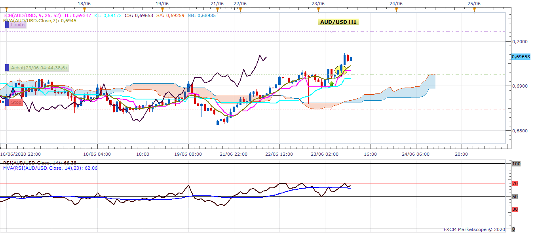Select the Limite order label
The width and height of the screenshot is (534, 233).
18,25
